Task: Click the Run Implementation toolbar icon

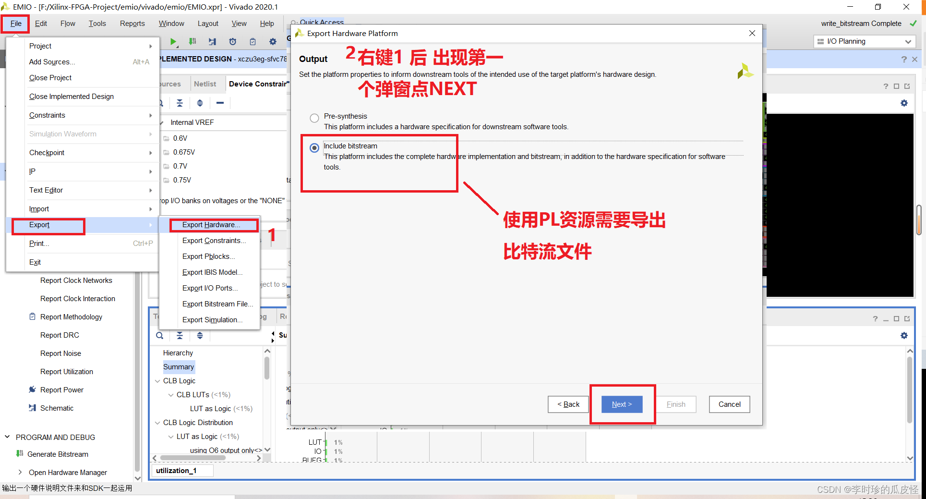Action: (x=212, y=42)
